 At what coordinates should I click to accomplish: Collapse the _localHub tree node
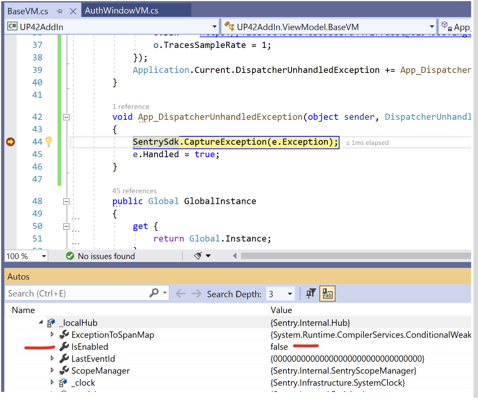41,322
